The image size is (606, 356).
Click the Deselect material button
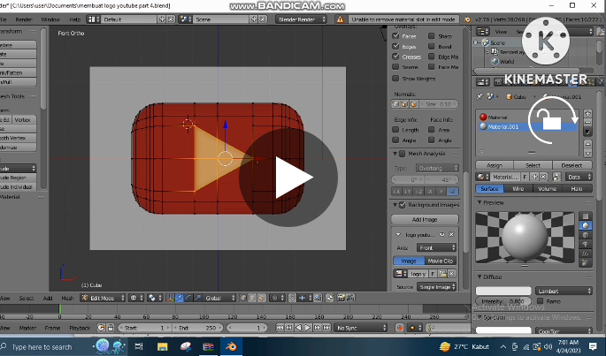pos(572,165)
